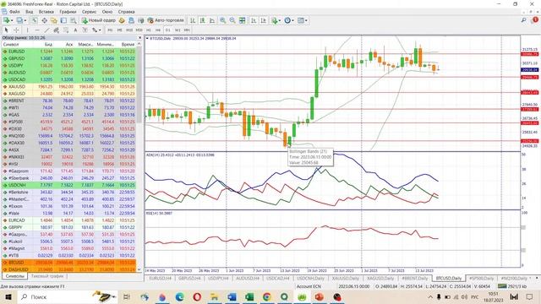Open Opera from the taskbar

197,296
